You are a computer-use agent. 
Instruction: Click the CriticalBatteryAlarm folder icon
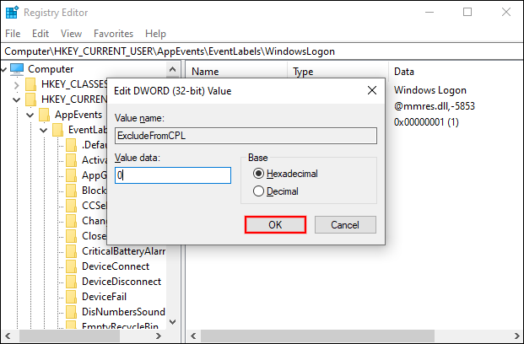tap(72, 251)
